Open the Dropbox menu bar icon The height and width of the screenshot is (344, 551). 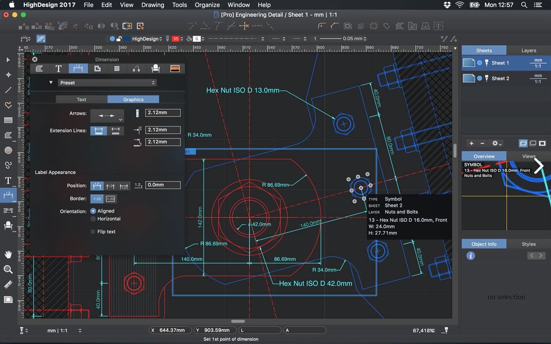(x=447, y=5)
